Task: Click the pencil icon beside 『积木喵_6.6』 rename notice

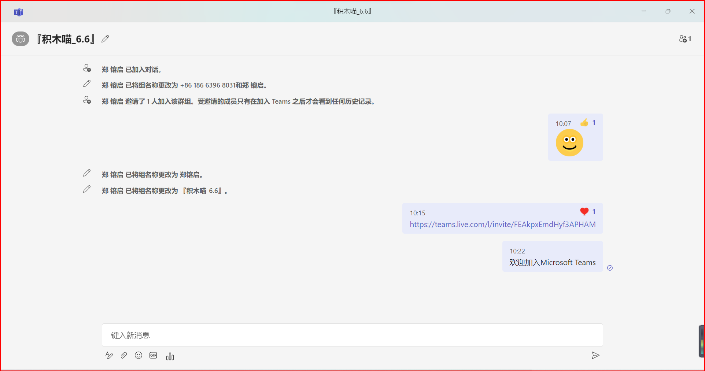Action: click(87, 189)
